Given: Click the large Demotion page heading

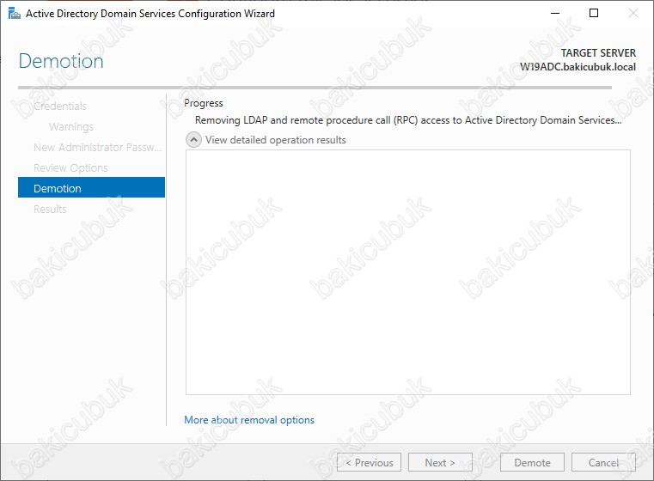Looking at the screenshot, I should (x=61, y=61).
